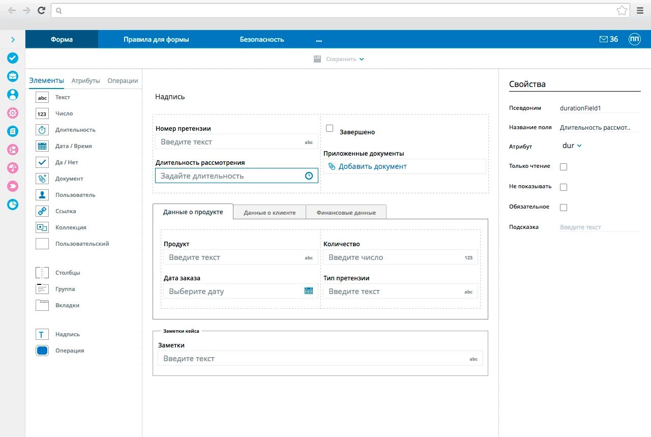This screenshot has width=651, height=437.
Task: Select the Финансовые данные tab
Action: [346, 212]
